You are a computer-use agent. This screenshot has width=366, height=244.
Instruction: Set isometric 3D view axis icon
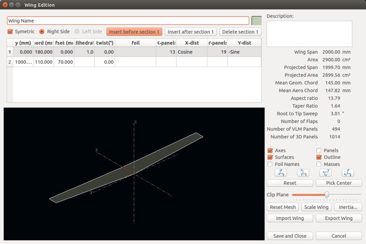click(348, 173)
